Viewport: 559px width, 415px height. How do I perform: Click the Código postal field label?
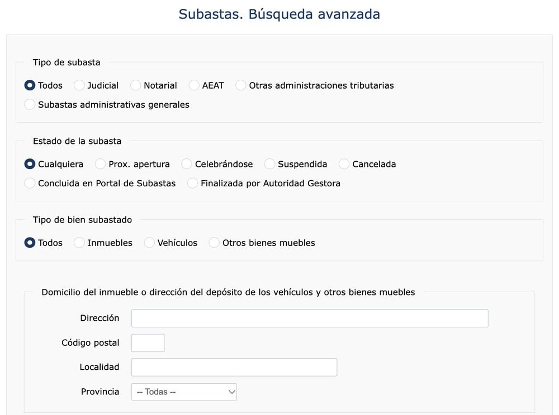(x=90, y=342)
